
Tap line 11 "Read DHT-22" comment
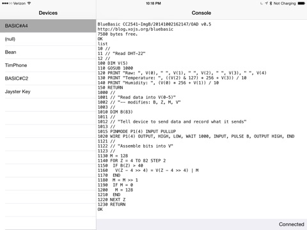point(122,54)
